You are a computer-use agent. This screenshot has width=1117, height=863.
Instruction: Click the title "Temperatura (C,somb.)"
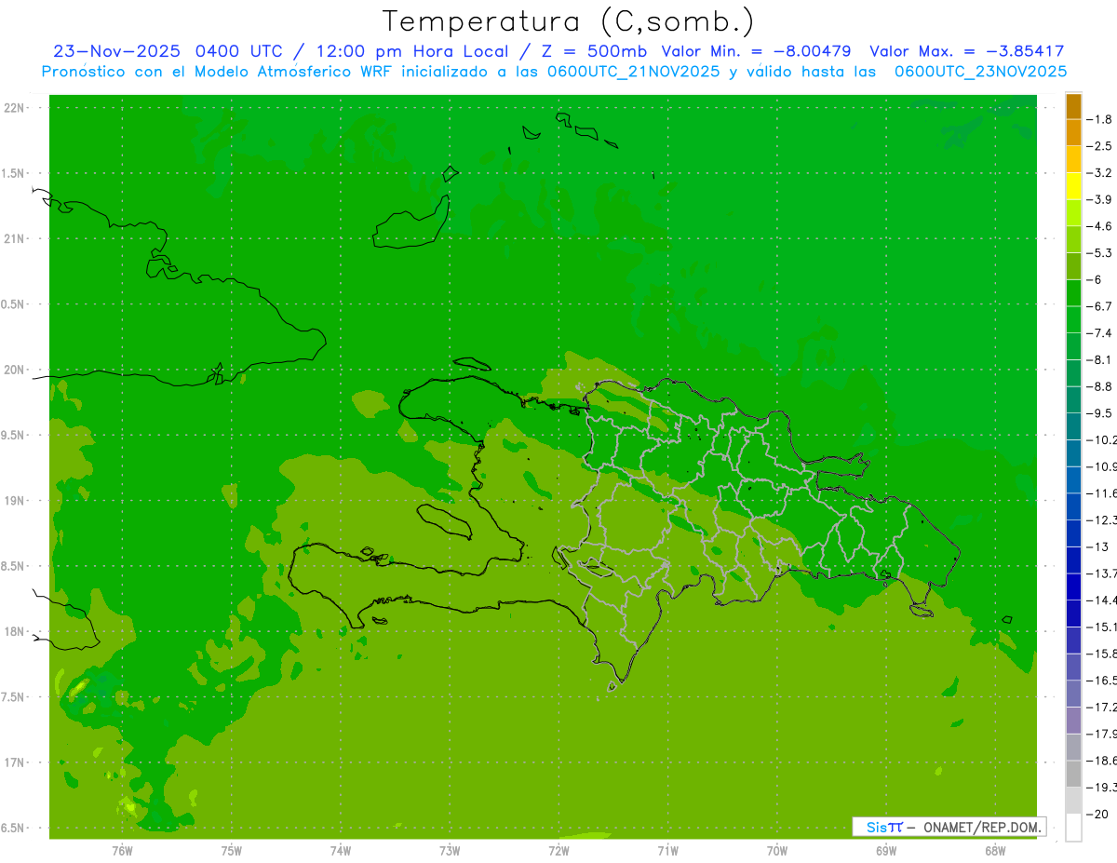tap(569, 21)
